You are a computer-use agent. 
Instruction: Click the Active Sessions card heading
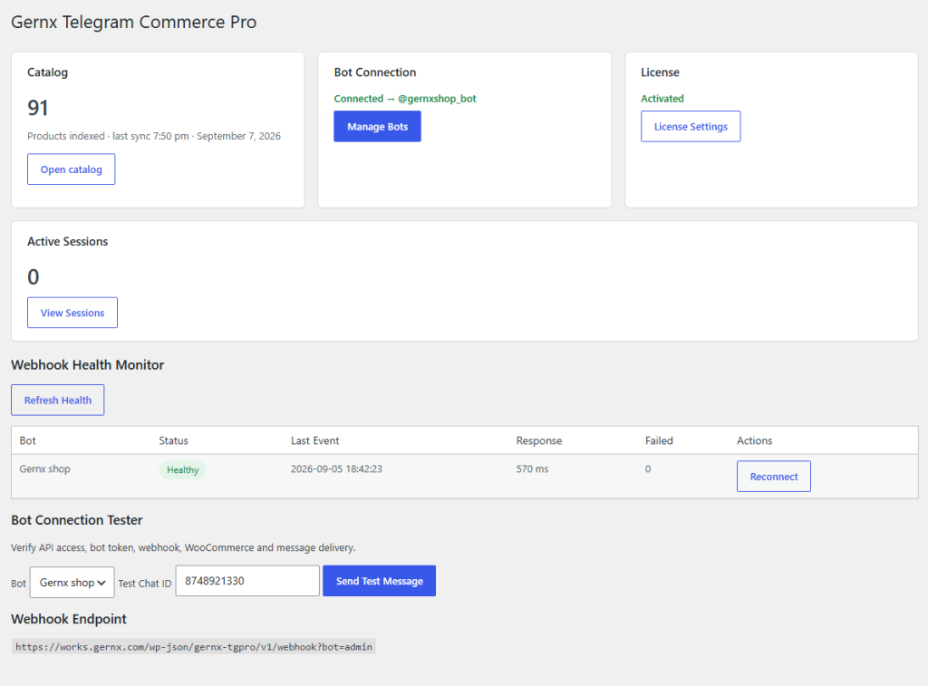(67, 241)
